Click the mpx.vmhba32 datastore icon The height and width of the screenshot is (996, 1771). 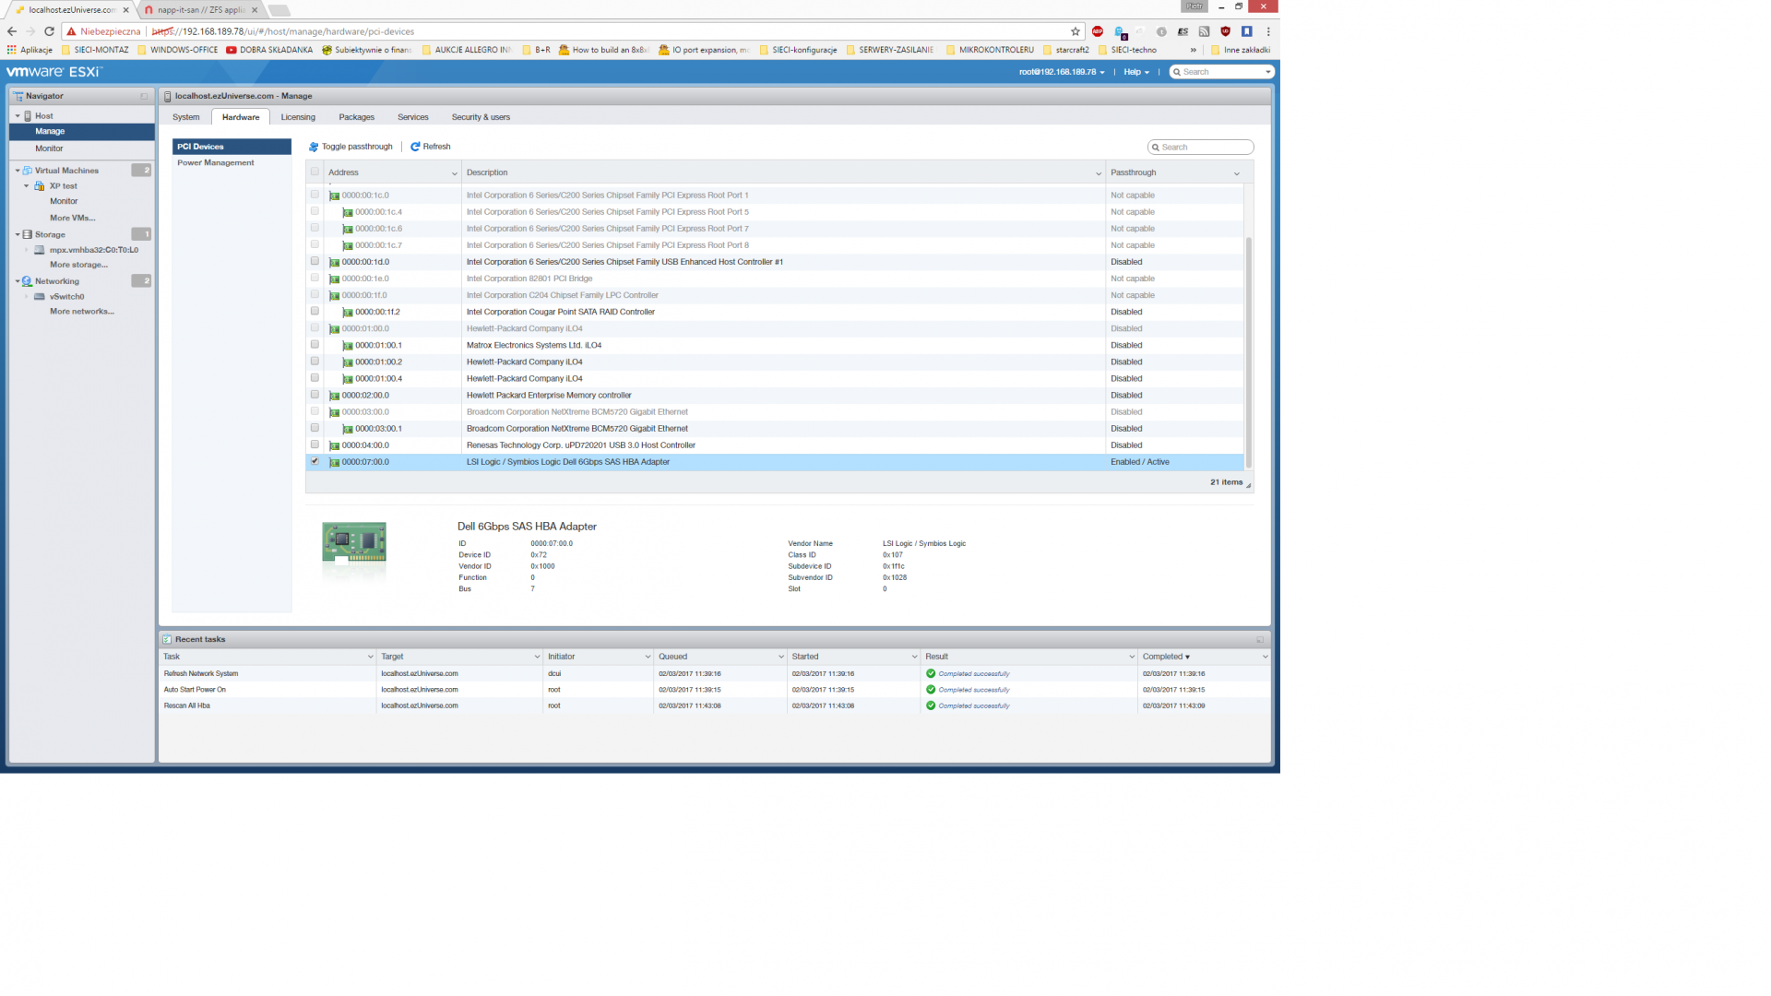[40, 250]
